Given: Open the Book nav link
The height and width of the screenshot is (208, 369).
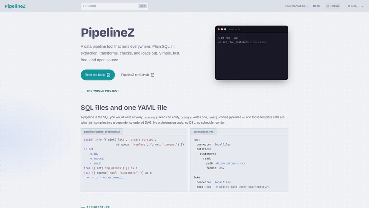Looking at the screenshot, I should tap(316, 6).
